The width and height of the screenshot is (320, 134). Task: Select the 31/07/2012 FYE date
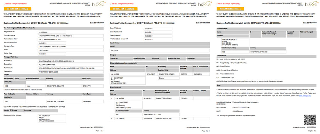click(158, 39)
